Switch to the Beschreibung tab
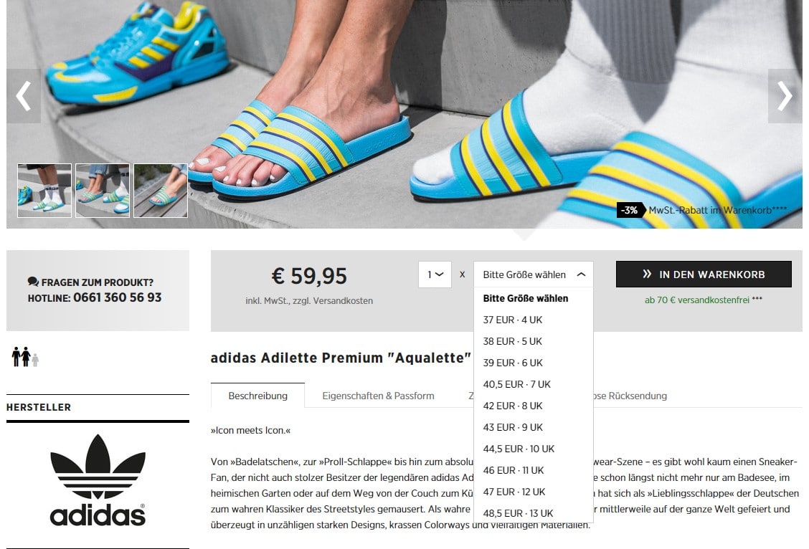This screenshot has width=809, height=549. pyautogui.click(x=257, y=396)
